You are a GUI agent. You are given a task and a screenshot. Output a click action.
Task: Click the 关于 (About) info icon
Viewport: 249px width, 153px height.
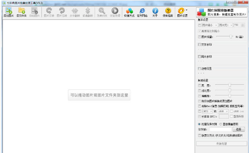(155, 12)
